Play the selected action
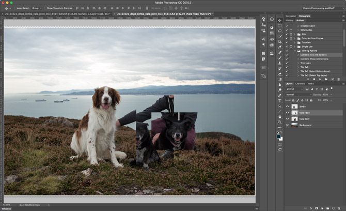Screen dimensions: 346x211 click(320, 79)
